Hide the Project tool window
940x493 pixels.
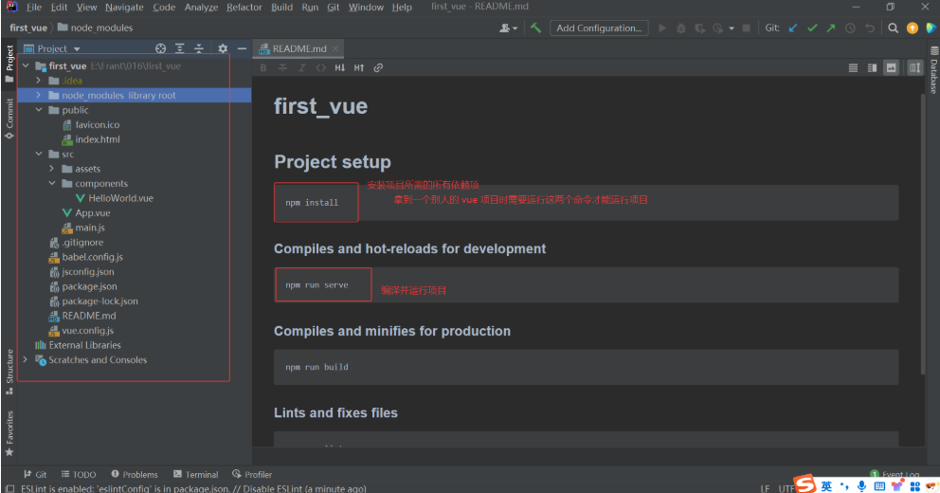click(x=243, y=48)
